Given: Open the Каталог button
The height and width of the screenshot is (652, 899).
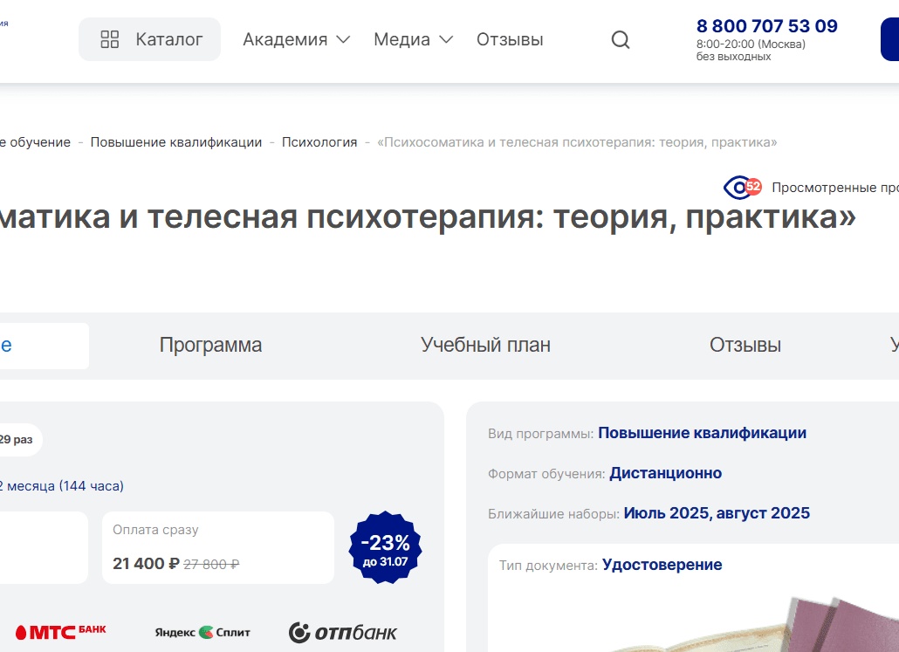Looking at the screenshot, I should click(x=149, y=39).
